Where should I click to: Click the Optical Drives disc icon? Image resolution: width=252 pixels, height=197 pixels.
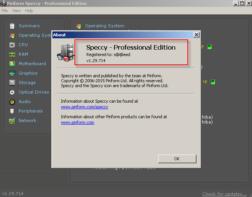coord(12,92)
